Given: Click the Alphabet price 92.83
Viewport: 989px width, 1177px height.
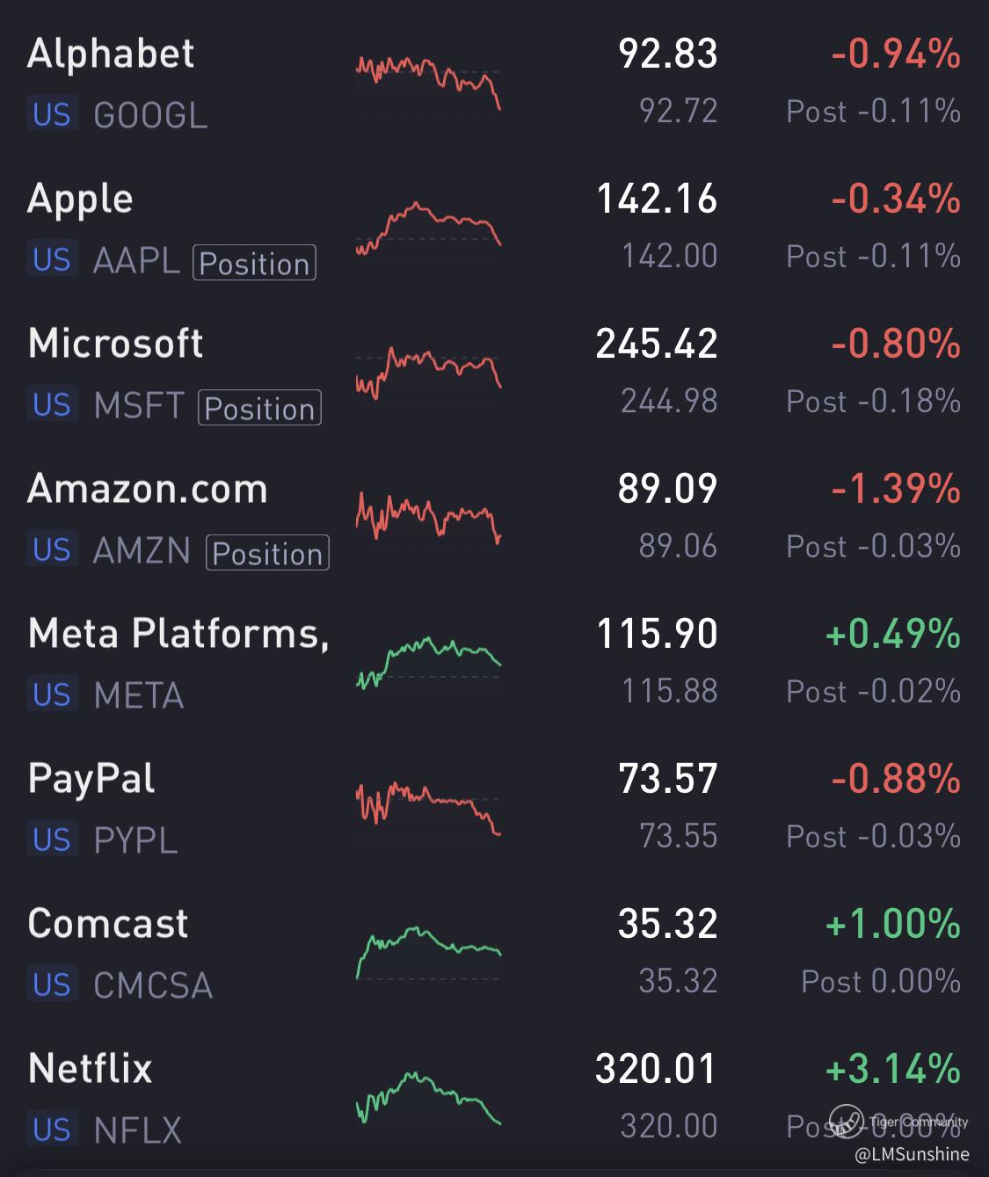Looking at the screenshot, I should pyautogui.click(x=668, y=54).
